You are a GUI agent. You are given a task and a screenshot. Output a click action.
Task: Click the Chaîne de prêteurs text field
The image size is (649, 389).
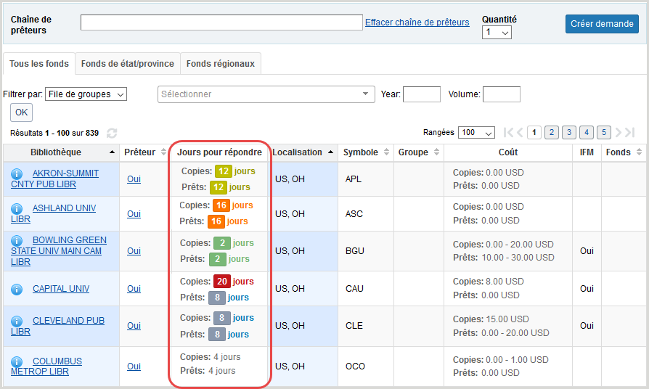point(221,23)
